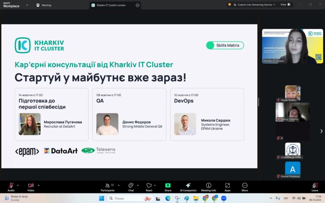Select the participant tile labeled R
Image resolution: width=325 pixels, height=203 pixels.
pos(293,131)
